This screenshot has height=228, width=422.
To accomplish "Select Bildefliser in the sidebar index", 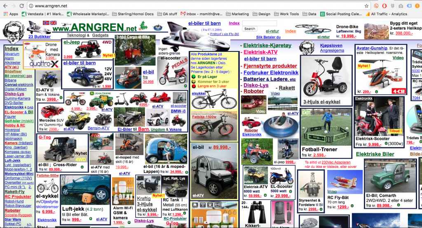I will coord(13,72).
